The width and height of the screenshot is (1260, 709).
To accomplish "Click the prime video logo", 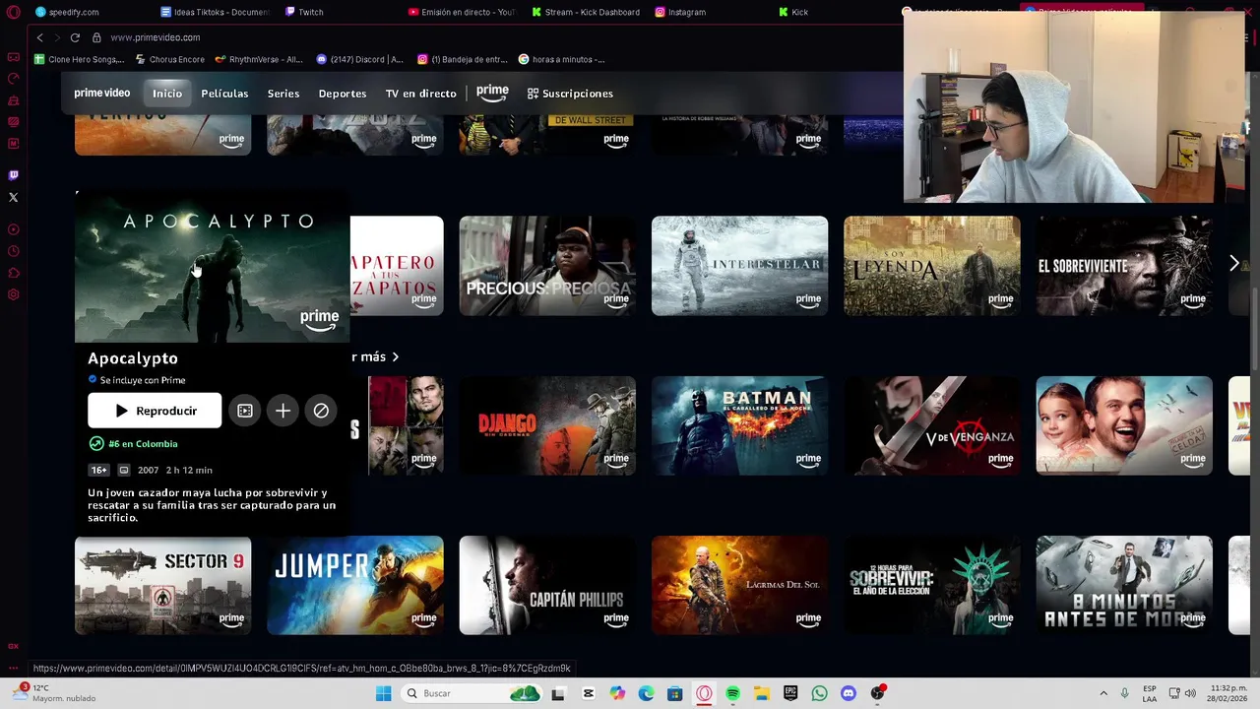I will pos(102,94).
